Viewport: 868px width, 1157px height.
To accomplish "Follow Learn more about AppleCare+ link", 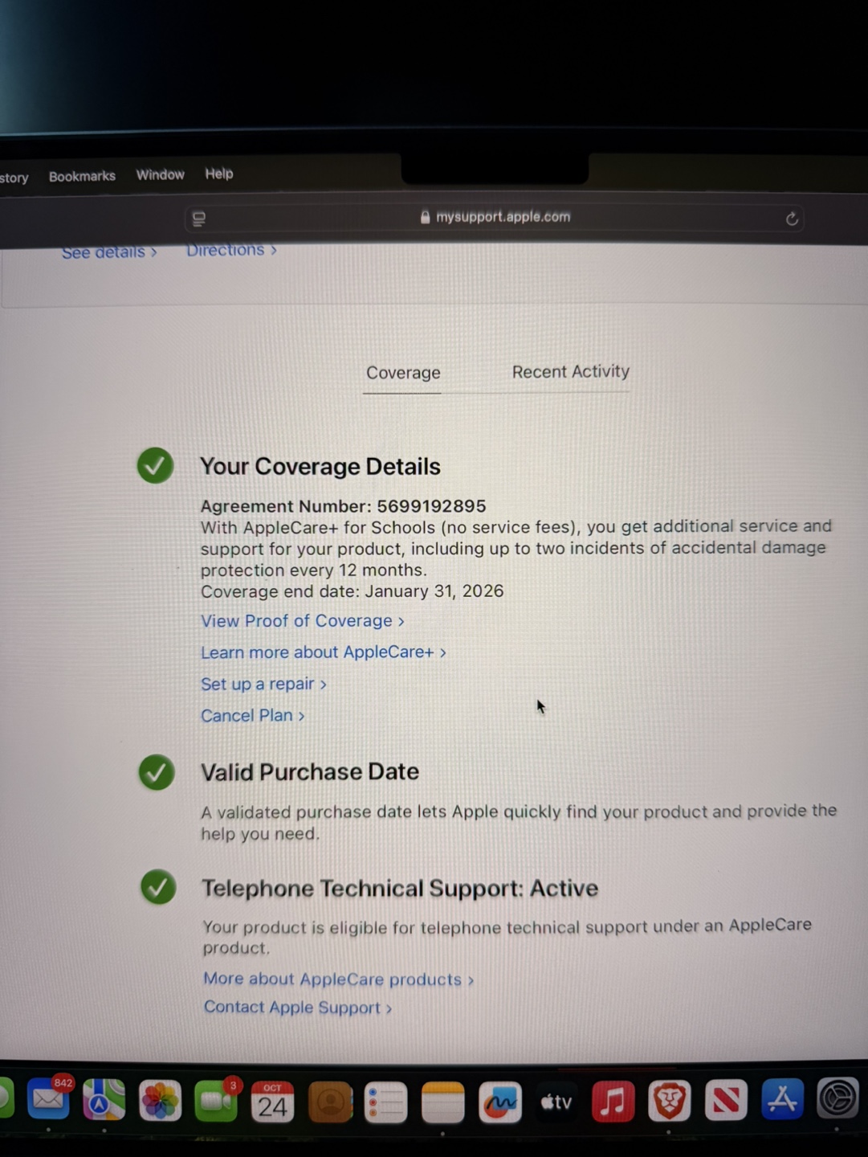I will point(324,652).
